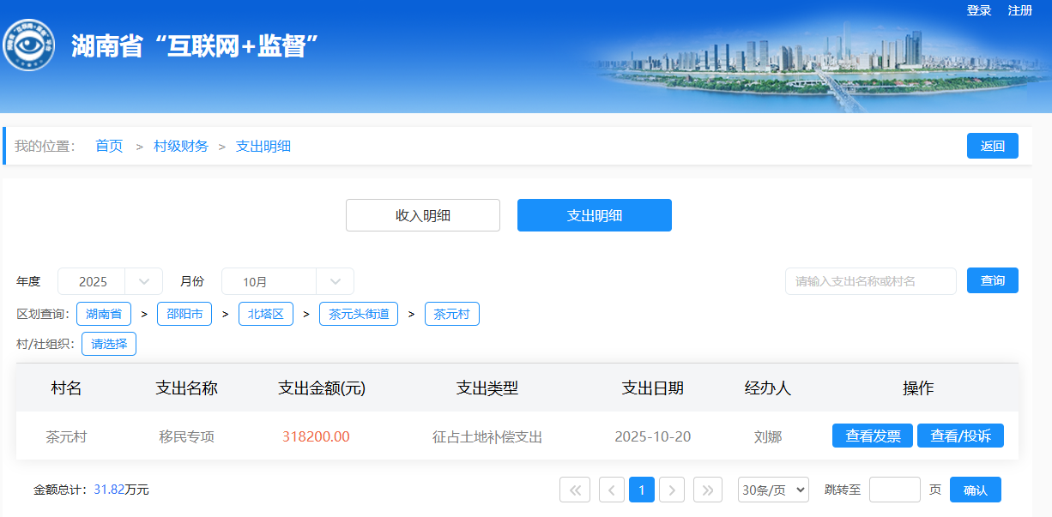Go to the first page using double-left arrows
Screen dimensions: 1052x517
[x=575, y=490]
